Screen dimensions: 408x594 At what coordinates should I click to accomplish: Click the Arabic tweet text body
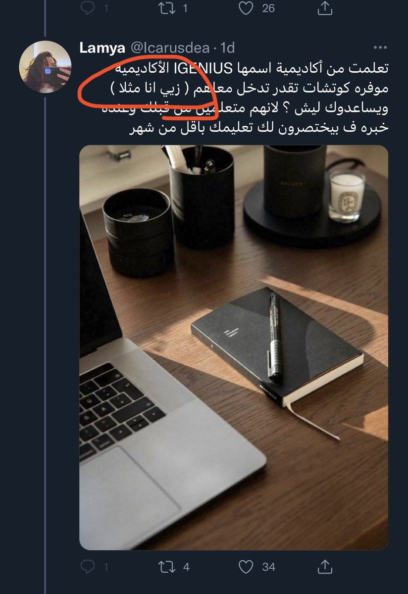click(x=234, y=98)
